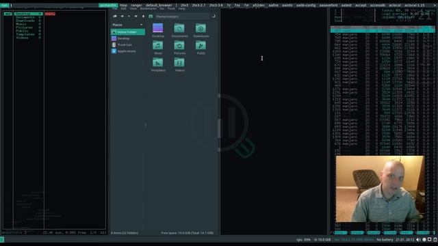
Task: Click the go button beside path bar
Action: pos(214,16)
